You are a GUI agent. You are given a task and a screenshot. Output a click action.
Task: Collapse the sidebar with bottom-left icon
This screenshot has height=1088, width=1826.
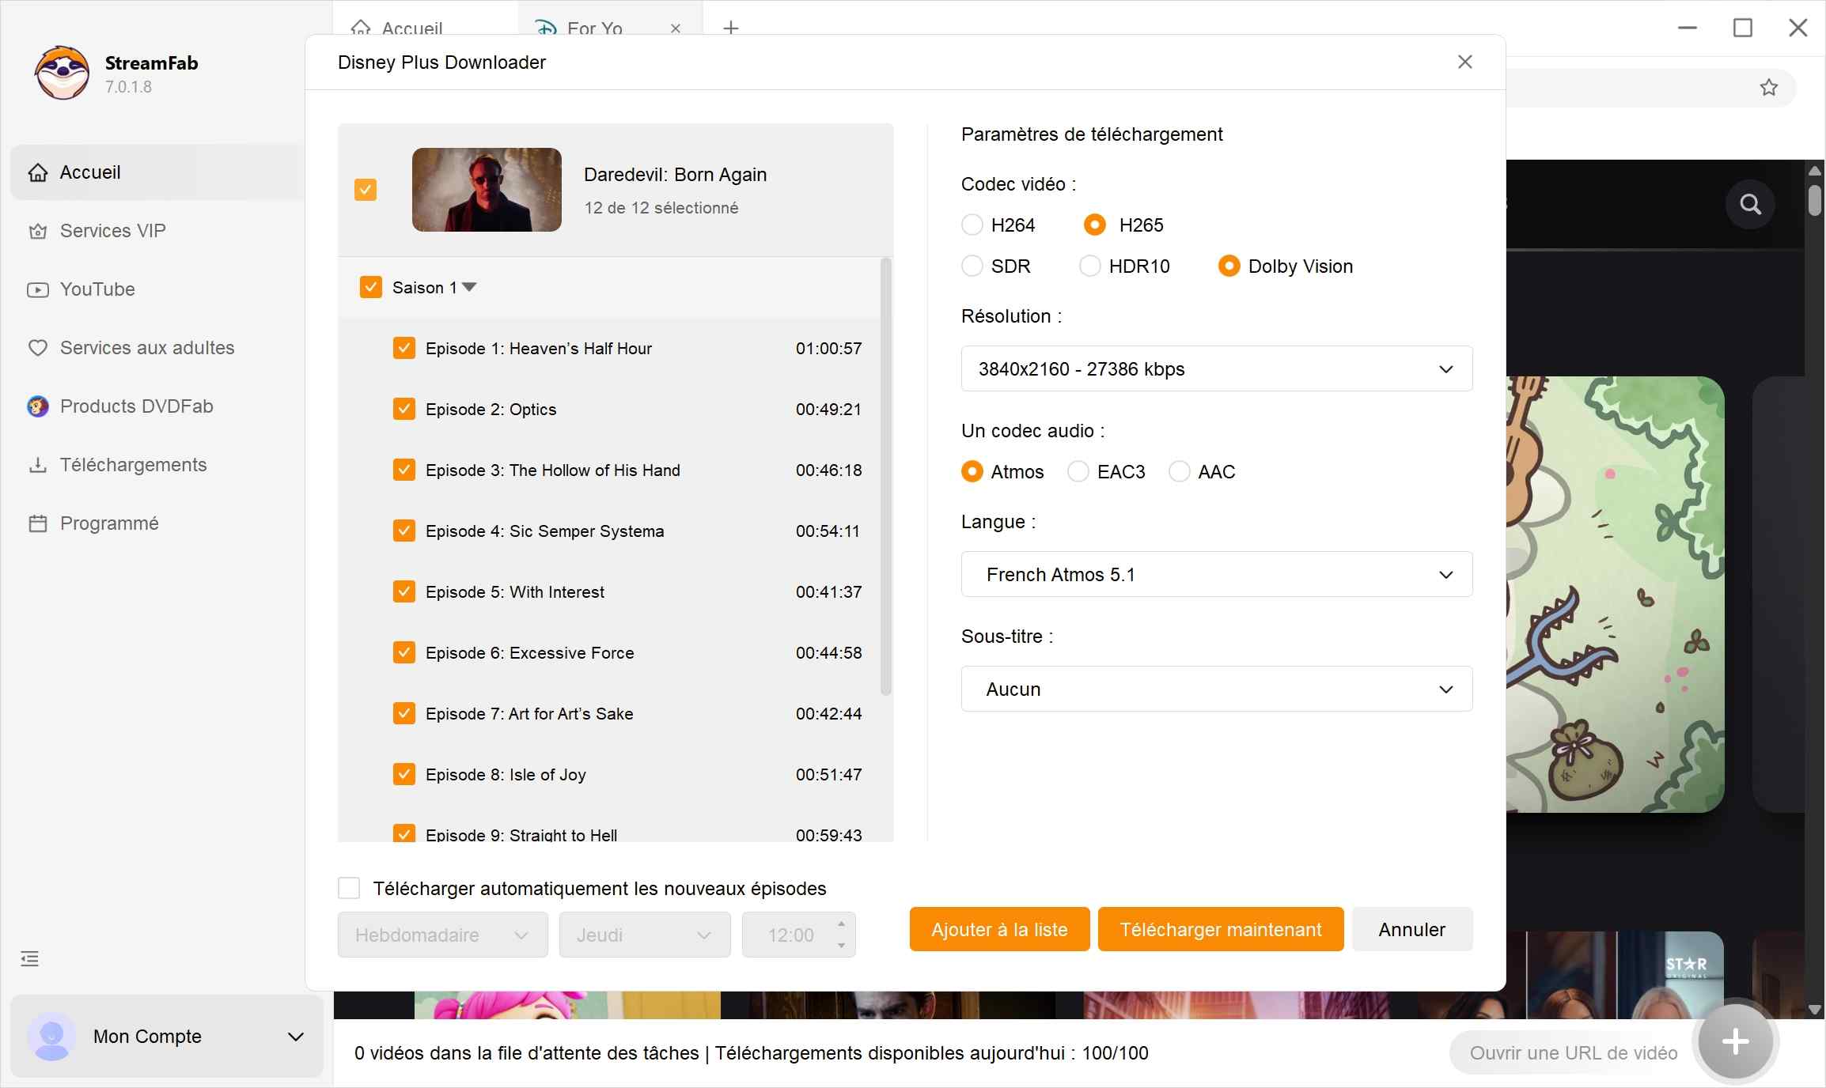coord(29,958)
